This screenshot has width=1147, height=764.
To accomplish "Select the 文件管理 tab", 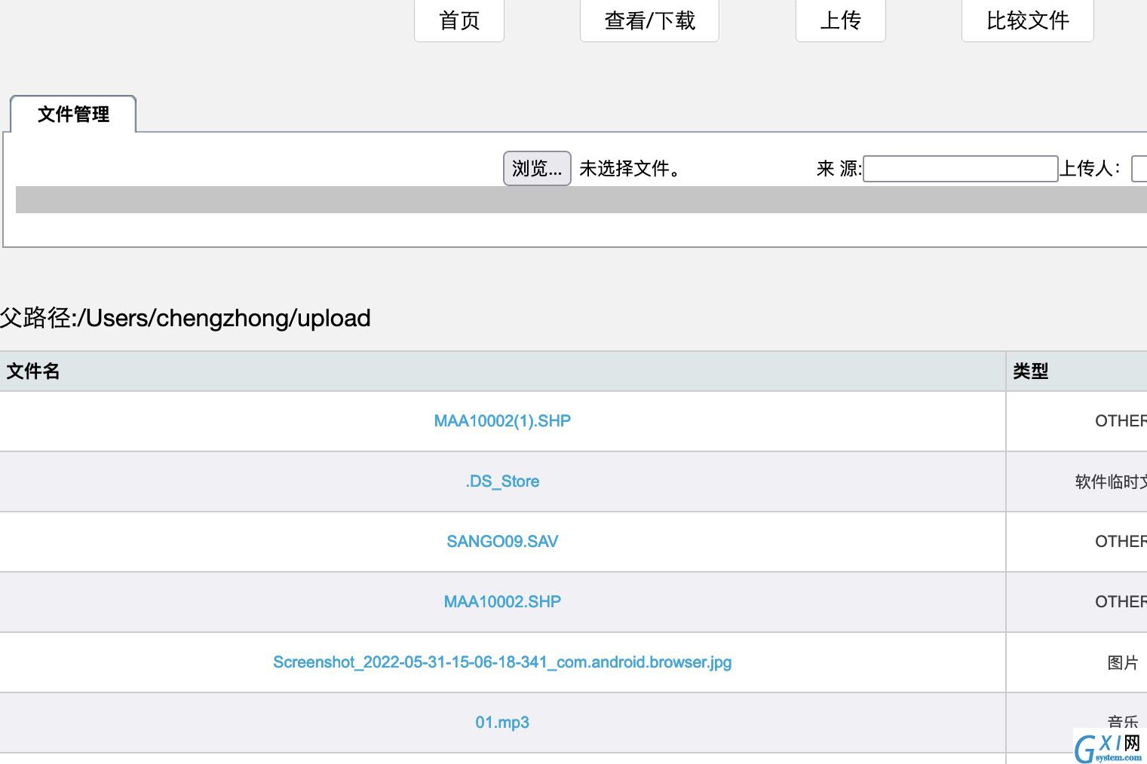I will point(73,114).
